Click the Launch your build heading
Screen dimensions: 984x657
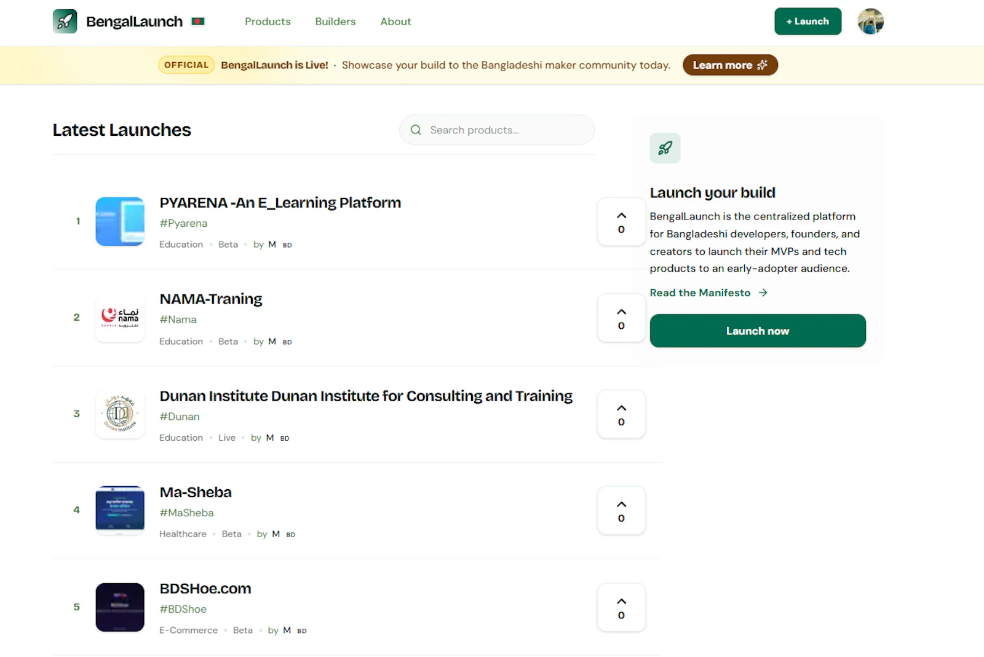pyautogui.click(x=712, y=193)
